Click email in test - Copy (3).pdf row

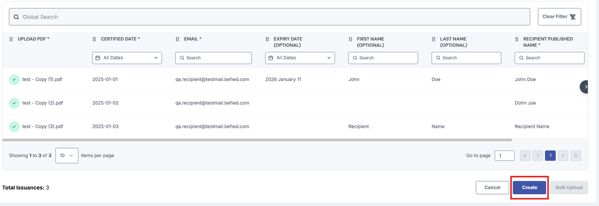pyautogui.click(x=212, y=126)
